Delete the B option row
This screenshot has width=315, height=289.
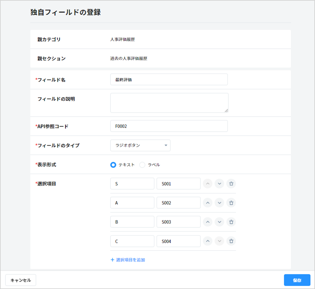pos(231,222)
